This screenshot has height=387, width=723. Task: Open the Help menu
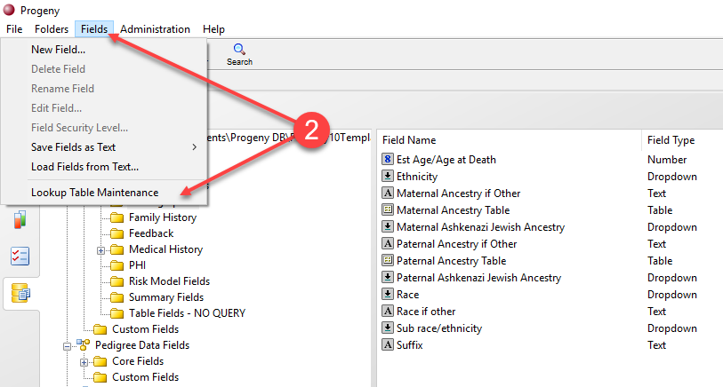(213, 29)
